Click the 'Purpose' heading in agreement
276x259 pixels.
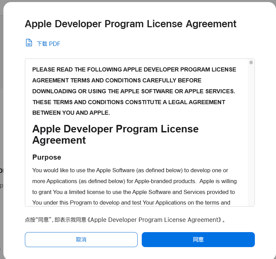[47, 157]
